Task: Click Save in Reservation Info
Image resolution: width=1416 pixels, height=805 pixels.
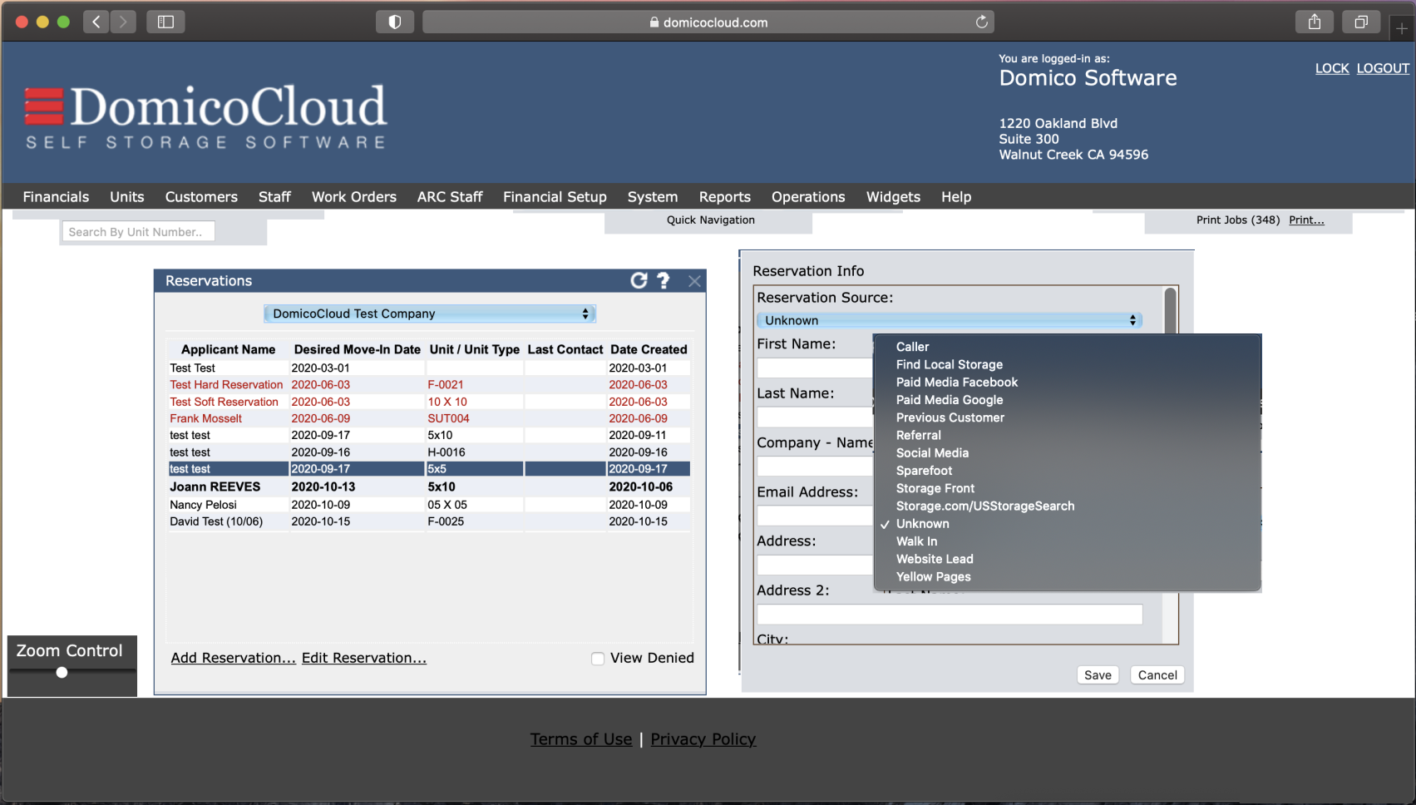Action: pyautogui.click(x=1097, y=675)
